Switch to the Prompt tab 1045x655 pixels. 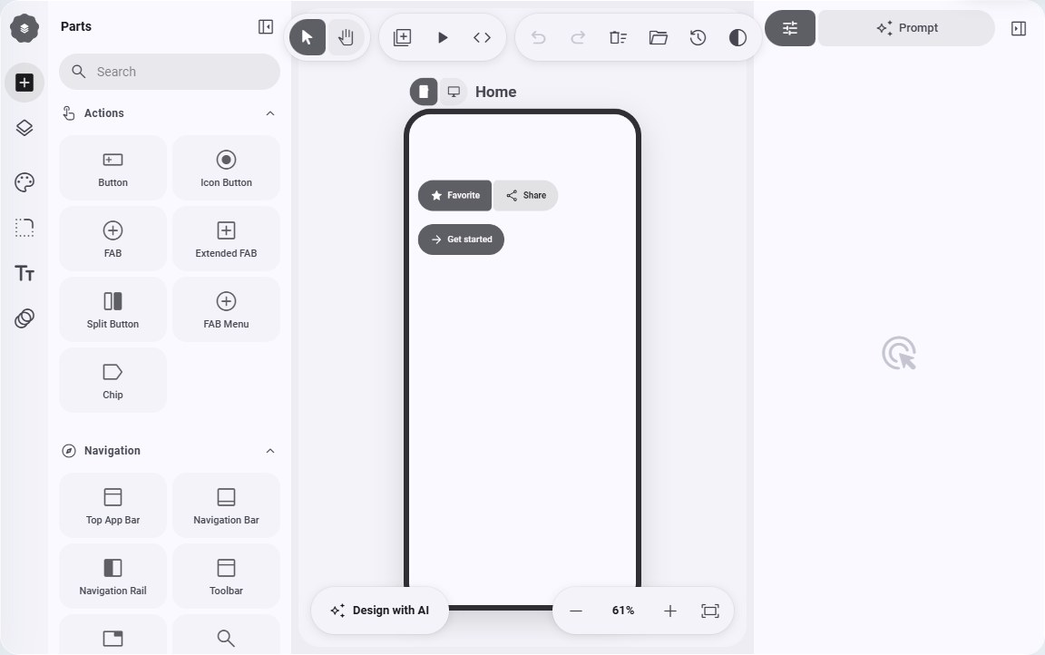pos(906,28)
